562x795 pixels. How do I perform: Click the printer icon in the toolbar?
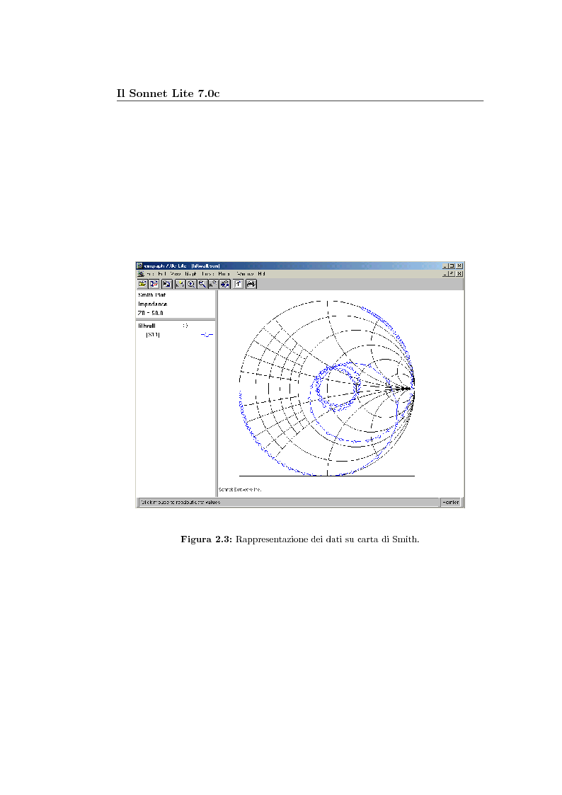251,284
